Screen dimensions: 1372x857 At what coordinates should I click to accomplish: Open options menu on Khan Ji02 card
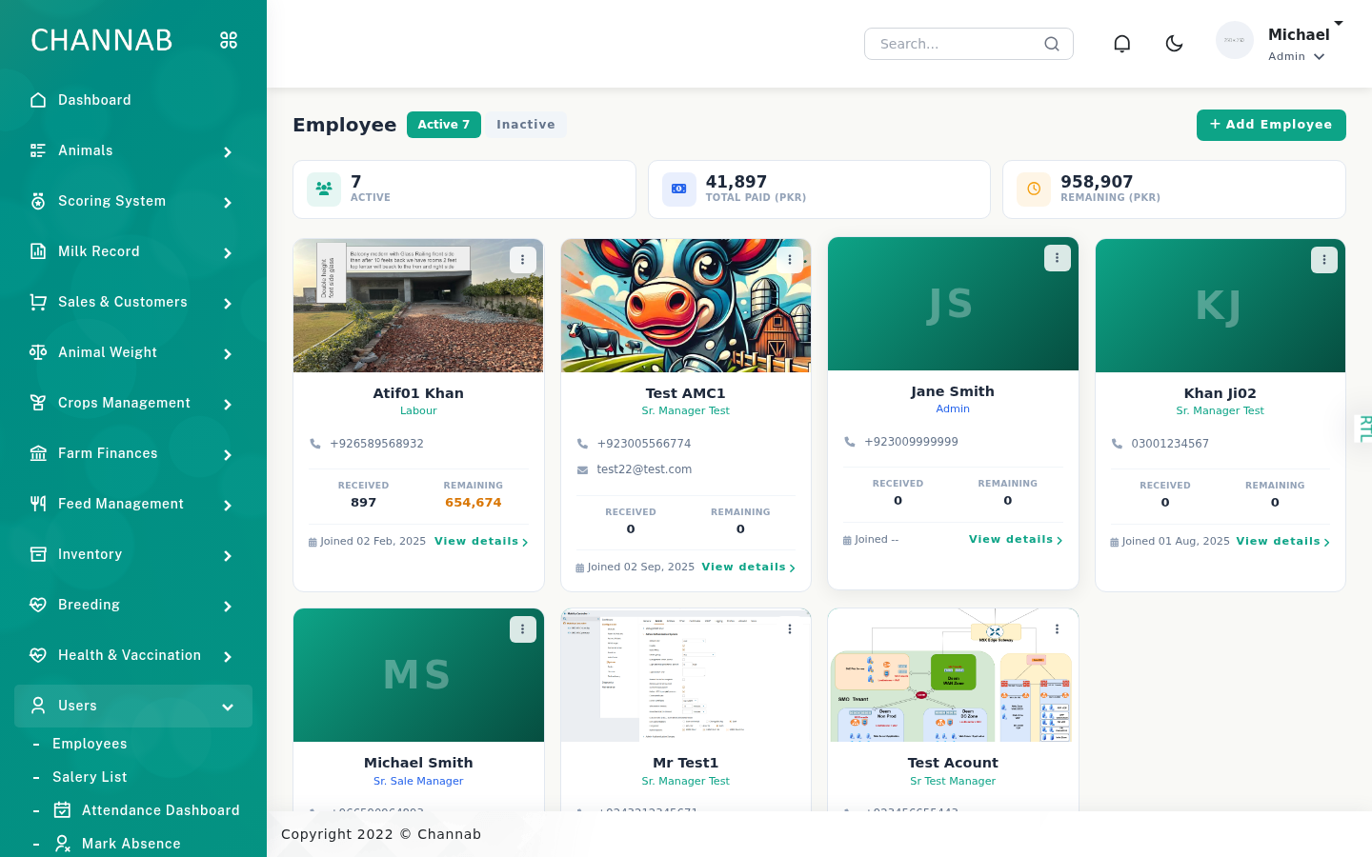[1324, 260]
